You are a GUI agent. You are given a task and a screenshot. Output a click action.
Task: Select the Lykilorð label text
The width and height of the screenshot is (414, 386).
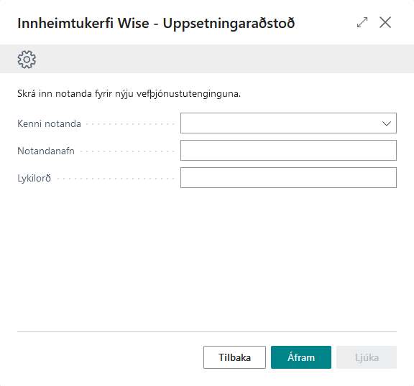click(x=34, y=179)
